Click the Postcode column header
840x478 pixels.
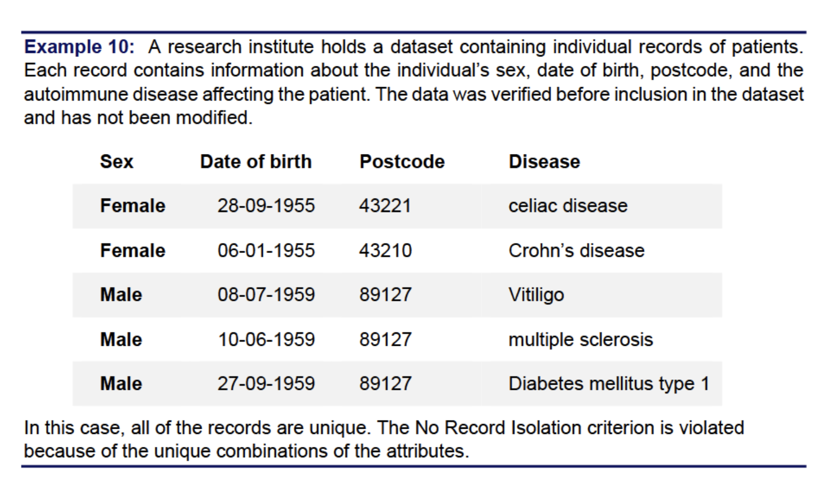(402, 162)
